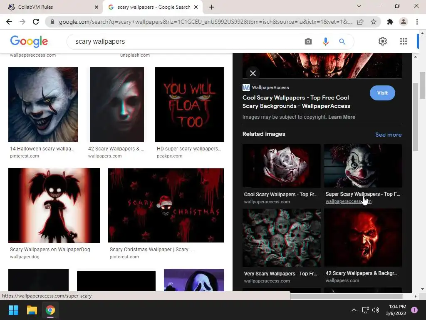426x320 pixels.
Task: Select the creepy girl WallpaperDog image
Action: tap(54, 205)
